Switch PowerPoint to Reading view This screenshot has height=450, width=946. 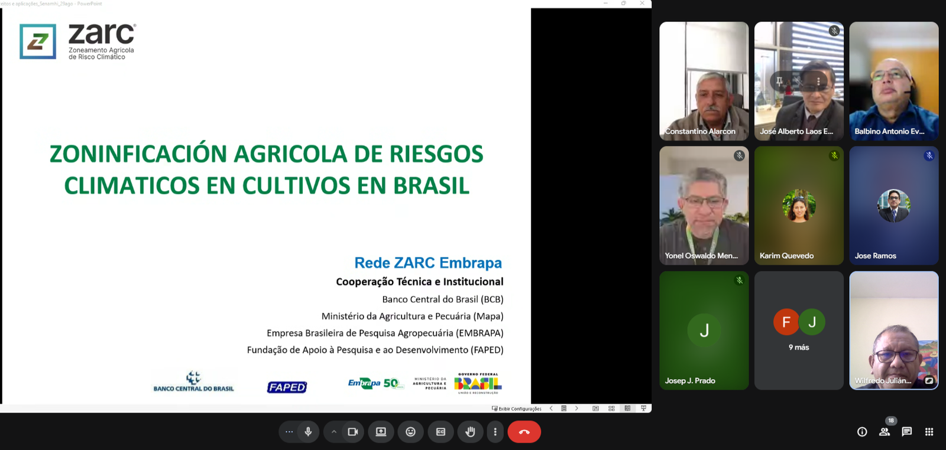point(627,408)
